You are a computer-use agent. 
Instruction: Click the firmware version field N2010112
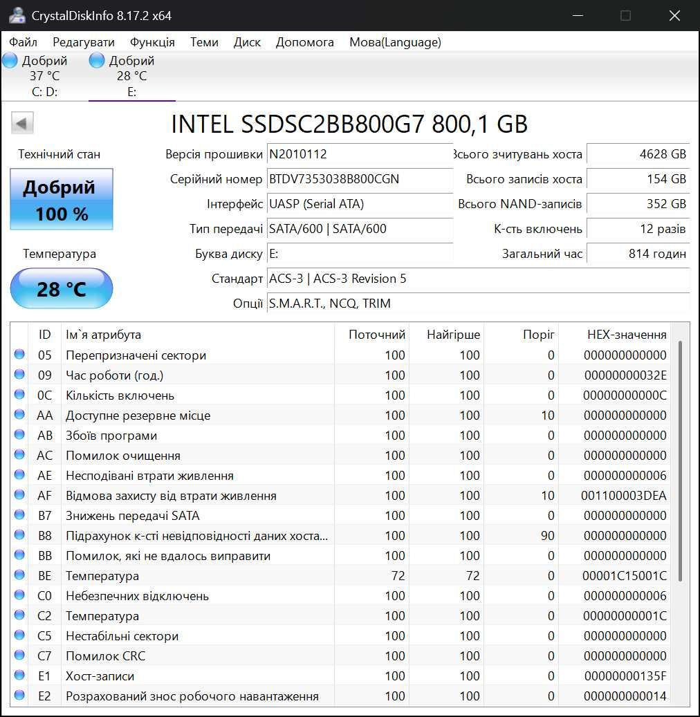tap(360, 154)
